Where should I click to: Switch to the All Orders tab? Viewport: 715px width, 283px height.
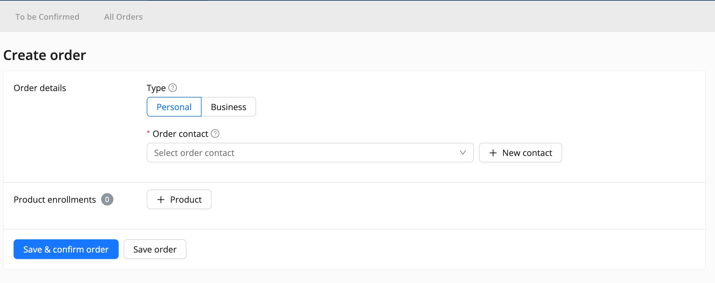pos(123,17)
